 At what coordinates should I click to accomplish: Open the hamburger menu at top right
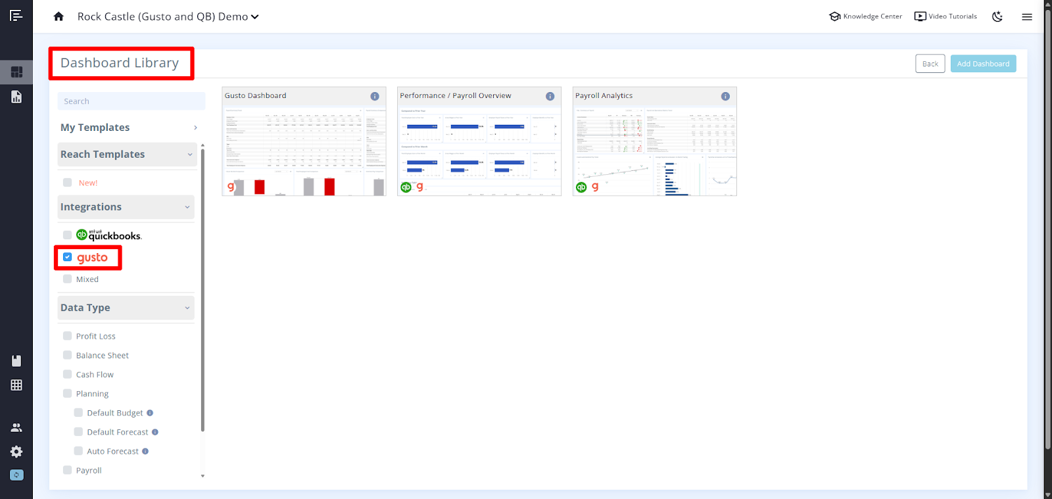pos(1026,16)
